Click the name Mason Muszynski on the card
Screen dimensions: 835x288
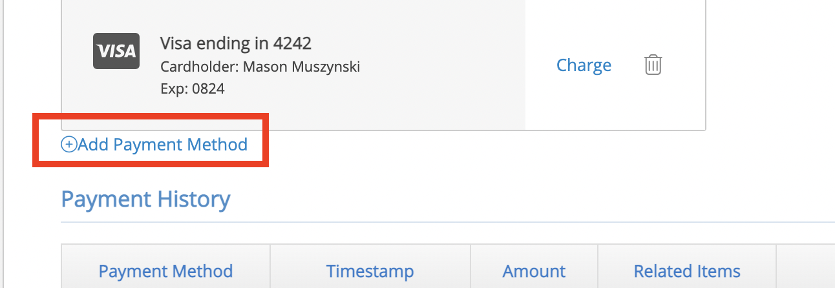coord(301,67)
